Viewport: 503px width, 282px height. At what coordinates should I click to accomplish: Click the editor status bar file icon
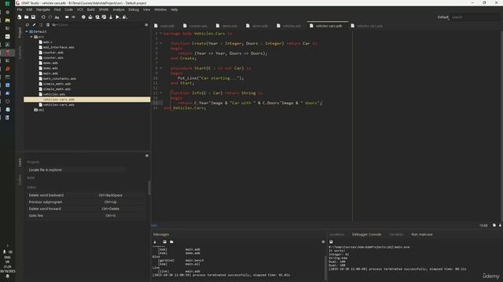[494, 226]
